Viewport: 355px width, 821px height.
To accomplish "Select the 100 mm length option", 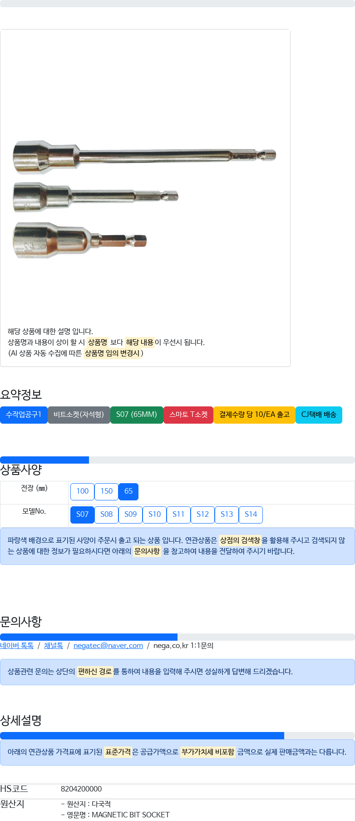I will (82, 491).
